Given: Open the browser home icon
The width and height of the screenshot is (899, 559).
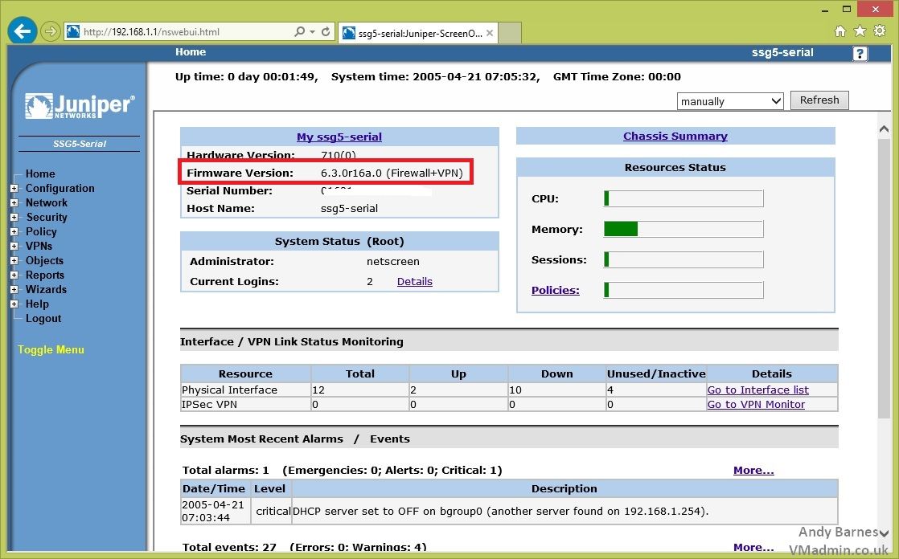Looking at the screenshot, I should tap(840, 31).
